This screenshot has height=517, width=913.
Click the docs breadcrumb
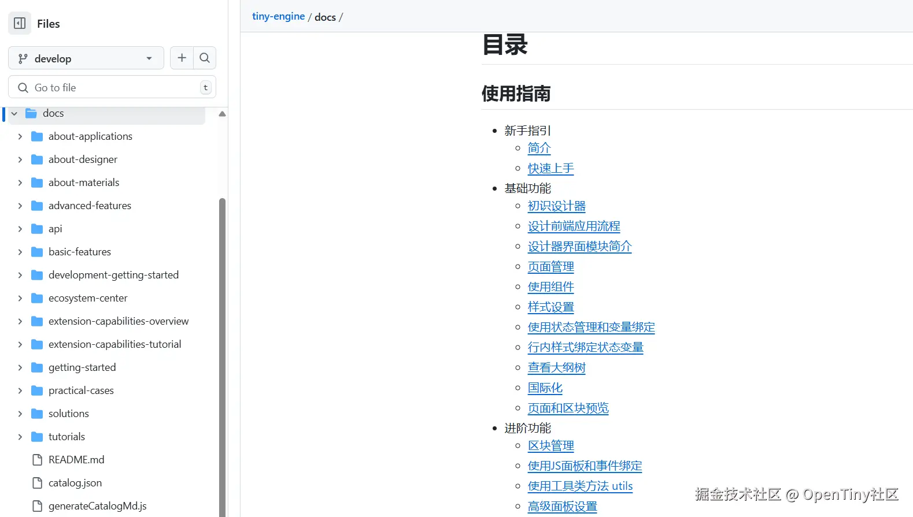pos(325,17)
